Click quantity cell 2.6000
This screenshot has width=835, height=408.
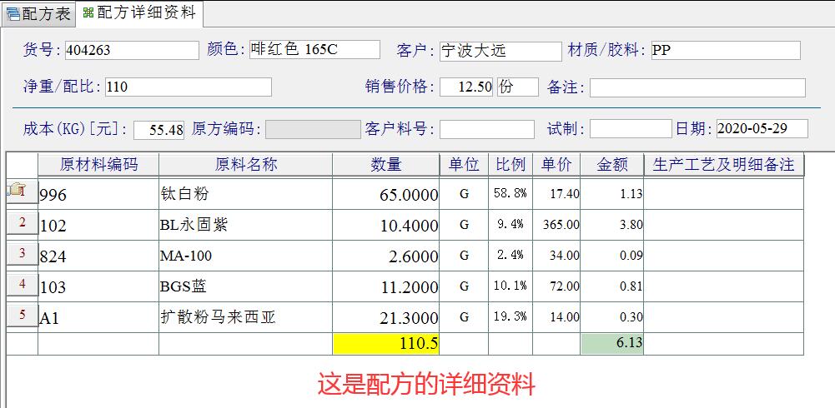click(x=386, y=256)
